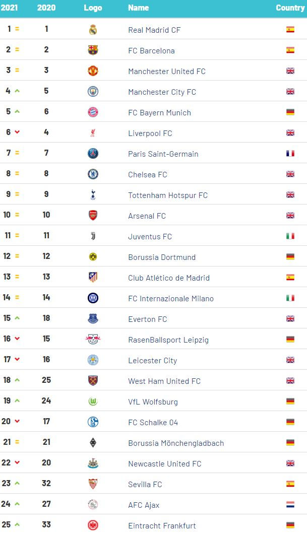Click the Sevilla FC club name
Screen dimensions: 307x535
[x=145, y=485]
